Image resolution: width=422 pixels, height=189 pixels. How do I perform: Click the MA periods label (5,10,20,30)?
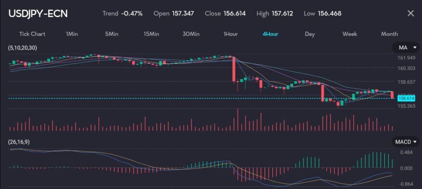pyautogui.click(x=22, y=48)
